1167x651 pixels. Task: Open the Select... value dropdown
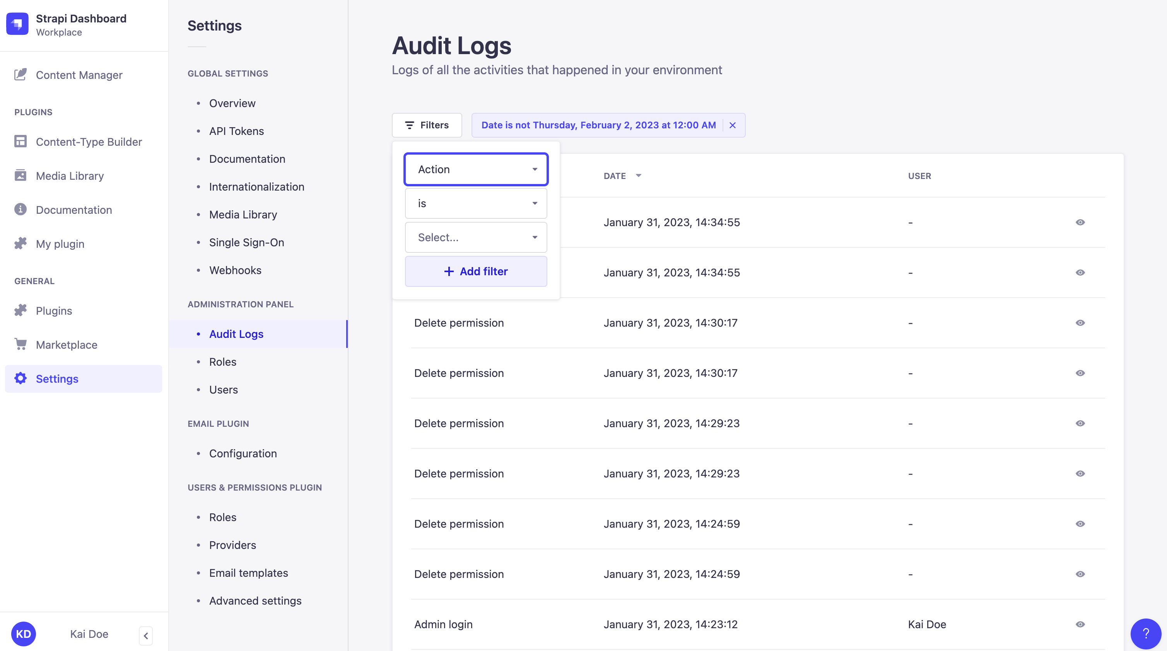[476, 237]
